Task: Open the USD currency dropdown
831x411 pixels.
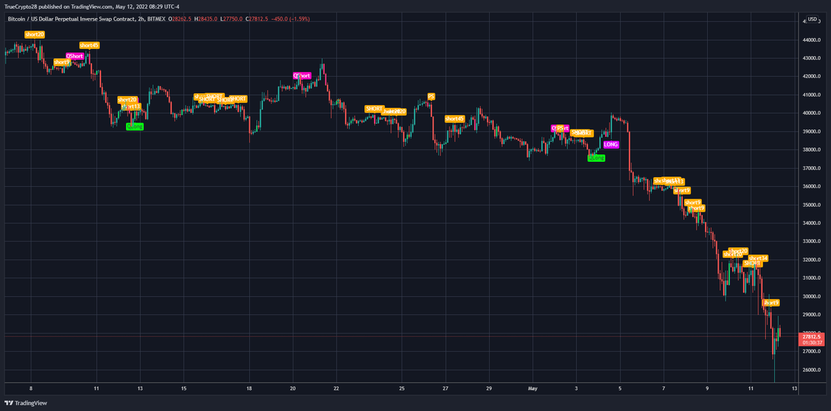Action: [813, 19]
